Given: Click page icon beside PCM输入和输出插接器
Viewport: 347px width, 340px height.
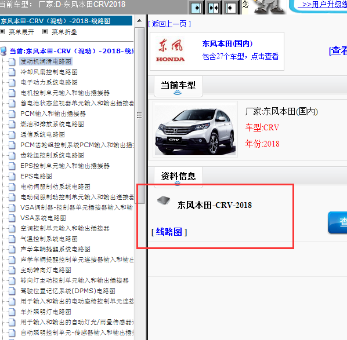Looking at the screenshot, I should (x=12, y=114).
